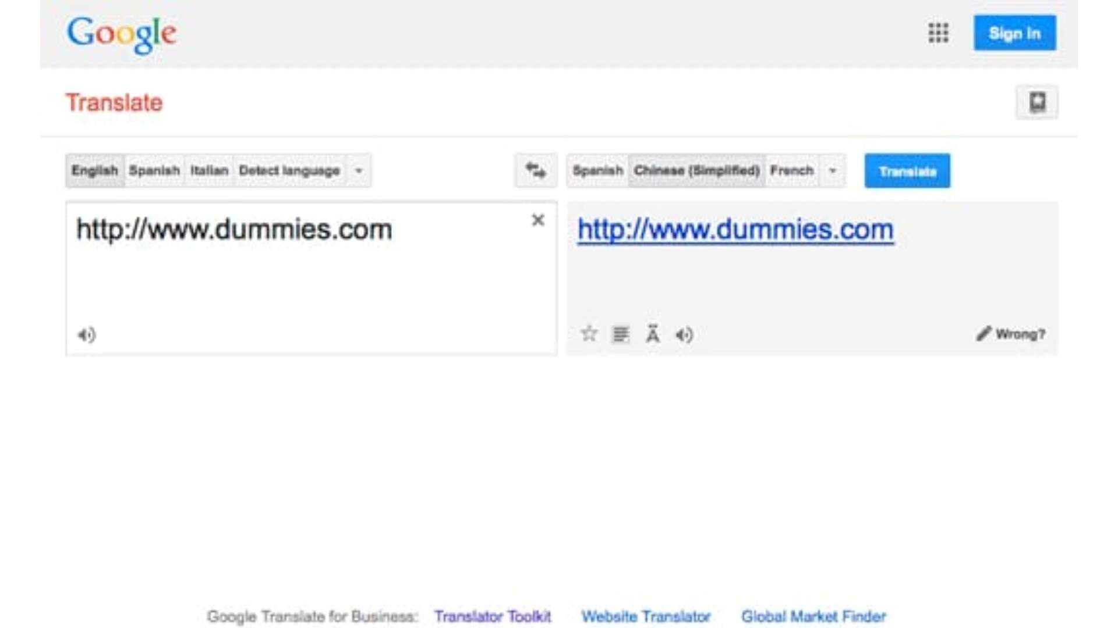Image resolution: width=1118 pixels, height=628 pixels.
Task: Listen to the source text
Action: click(87, 335)
